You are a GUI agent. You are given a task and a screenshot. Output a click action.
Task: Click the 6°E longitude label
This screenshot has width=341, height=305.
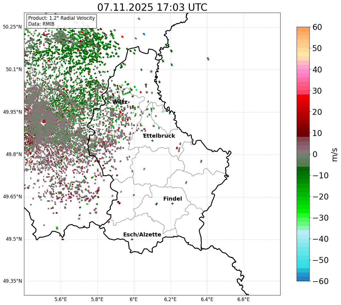(134, 299)
